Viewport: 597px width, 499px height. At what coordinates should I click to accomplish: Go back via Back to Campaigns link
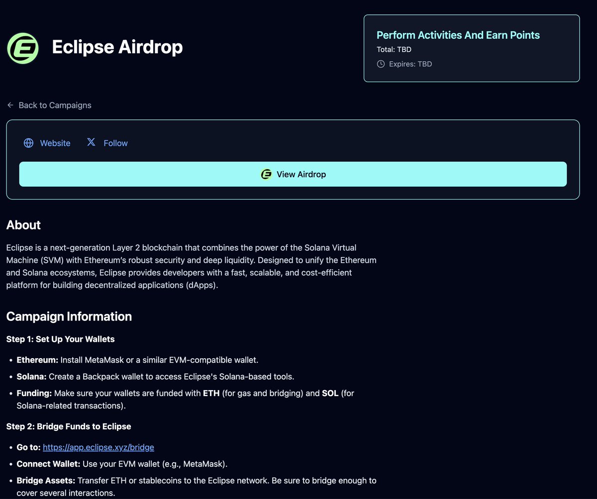tap(49, 105)
